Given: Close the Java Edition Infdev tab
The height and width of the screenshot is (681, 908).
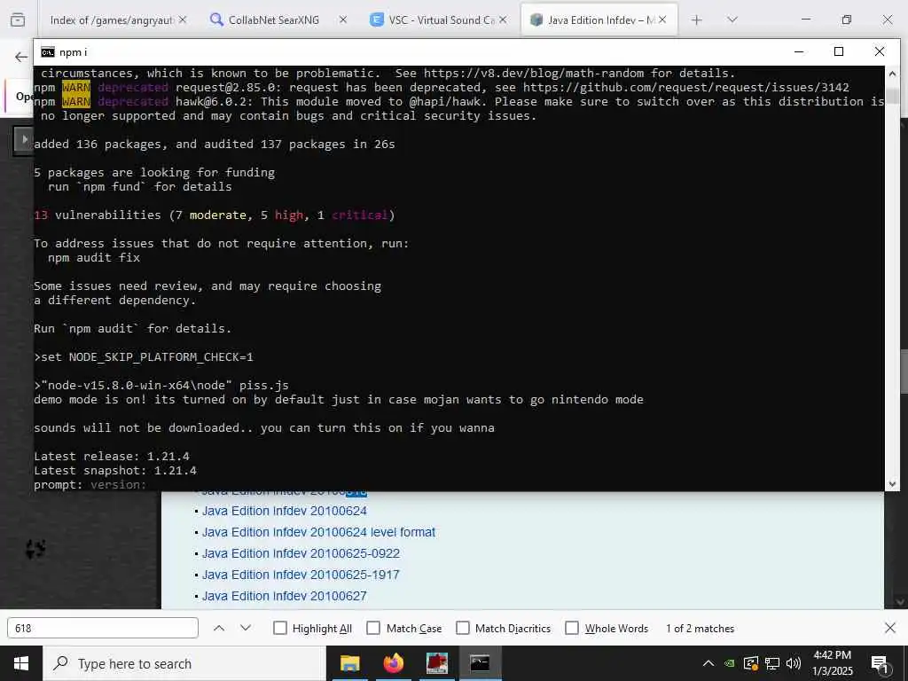Looking at the screenshot, I should pos(662,20).
